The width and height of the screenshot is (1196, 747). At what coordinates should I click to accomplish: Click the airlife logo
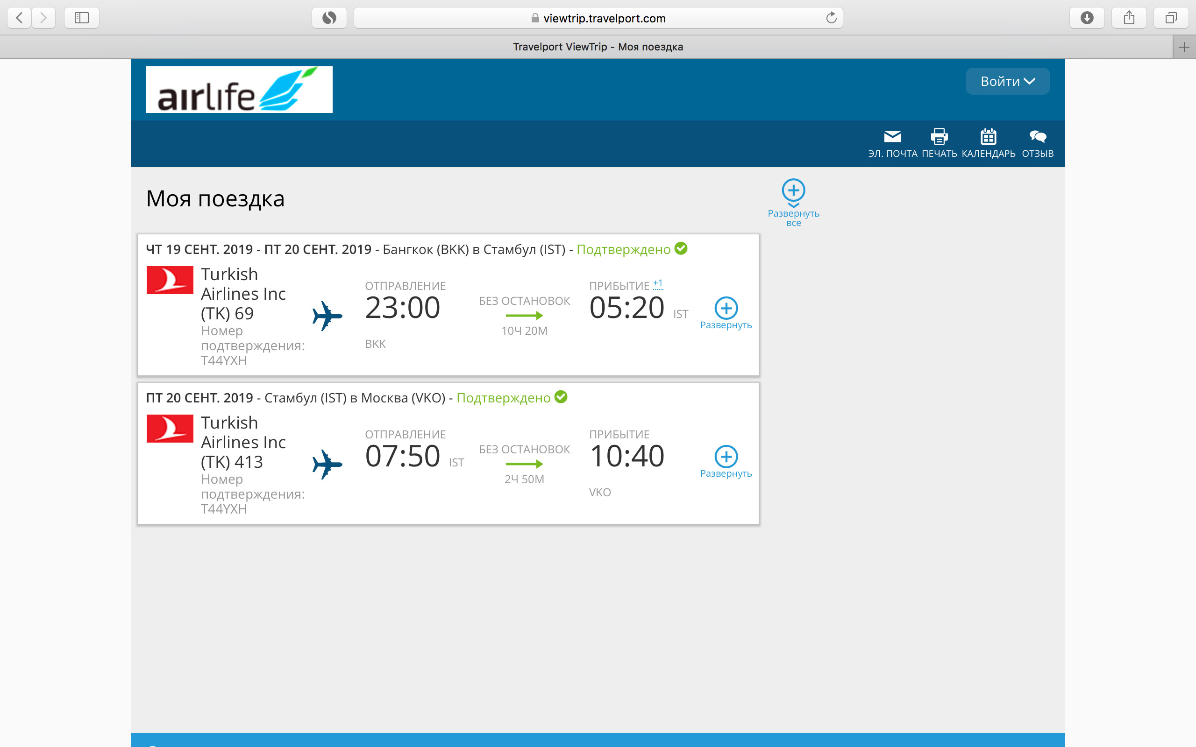(x=239, y=90)
